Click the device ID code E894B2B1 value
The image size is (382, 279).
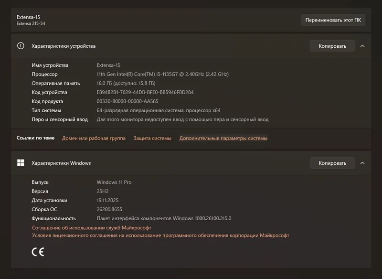145,92
